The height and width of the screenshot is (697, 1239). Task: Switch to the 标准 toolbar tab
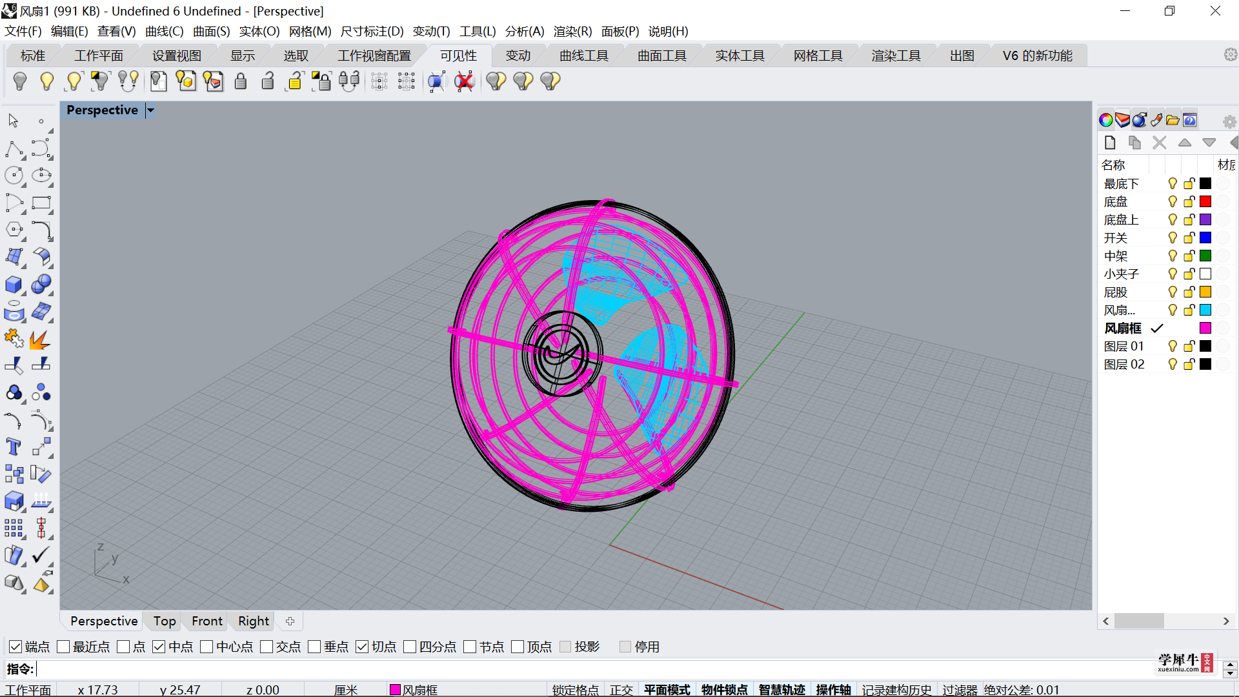coord(33,56)
